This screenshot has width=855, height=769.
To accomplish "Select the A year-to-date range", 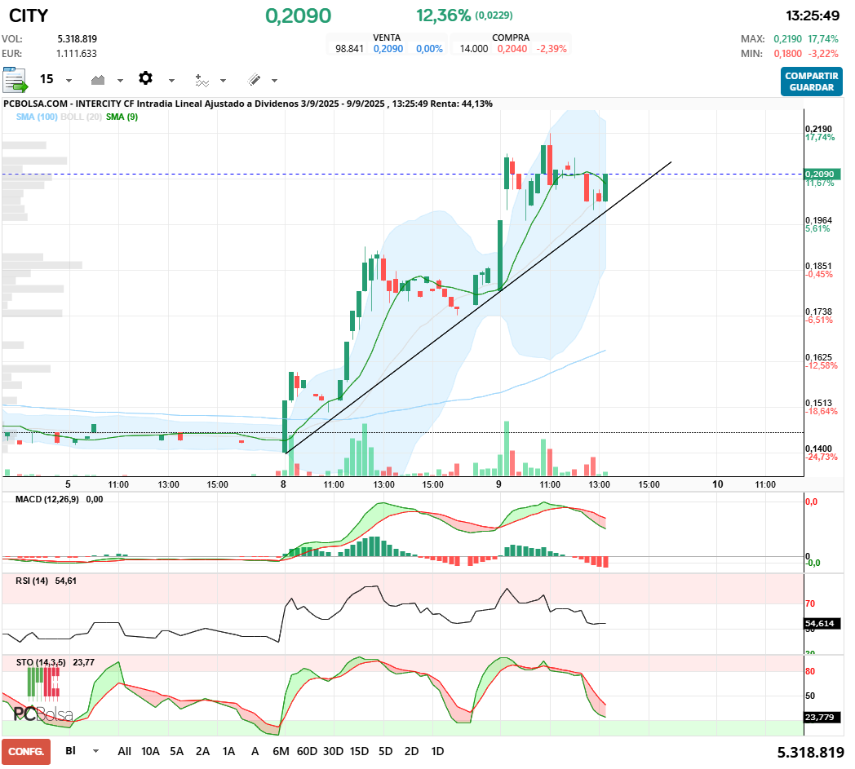I will 255,751.
